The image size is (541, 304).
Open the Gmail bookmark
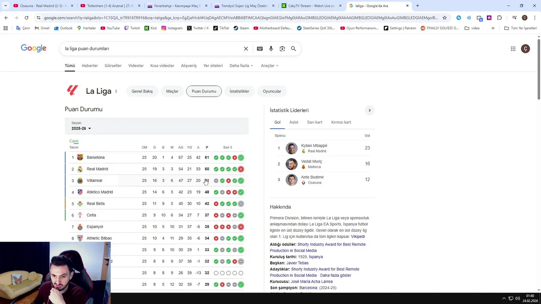(42, 28)
